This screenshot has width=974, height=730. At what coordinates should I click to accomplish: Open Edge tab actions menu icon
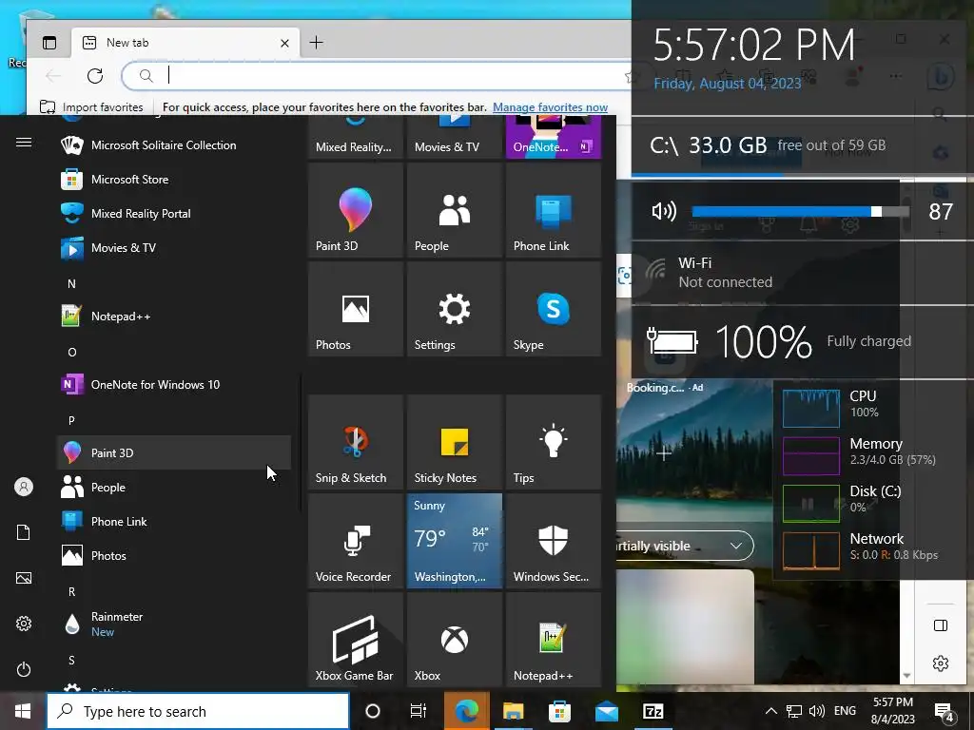[x=49, y=42]
